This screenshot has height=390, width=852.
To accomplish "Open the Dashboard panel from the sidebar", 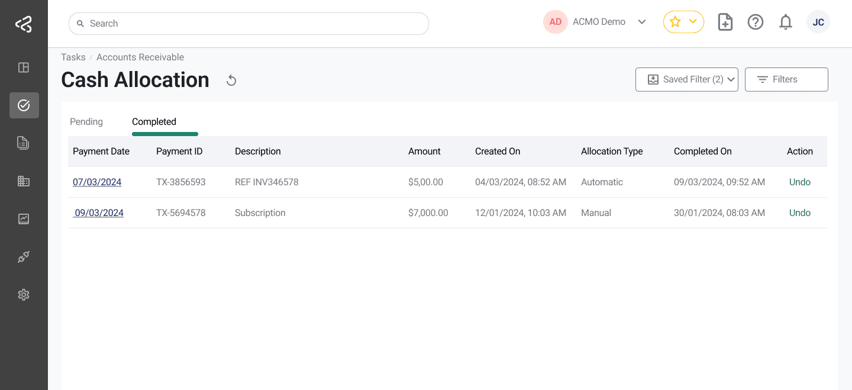I will (x=24, y=67).
